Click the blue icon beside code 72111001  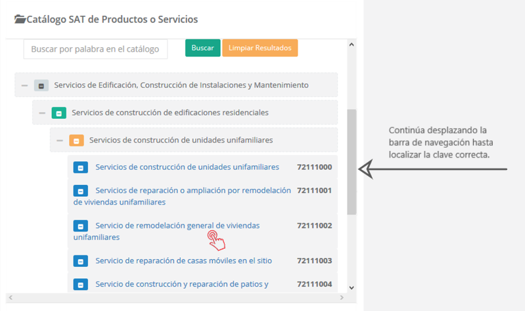tap(80, 191)
